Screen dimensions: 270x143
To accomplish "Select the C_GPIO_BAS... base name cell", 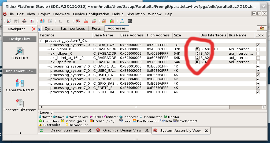I will pos(106,84).
